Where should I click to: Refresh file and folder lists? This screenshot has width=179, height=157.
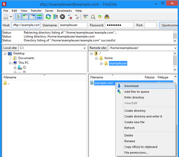point(48,17)
